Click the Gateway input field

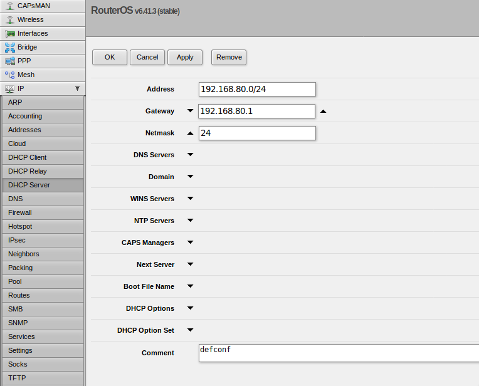point(256,111)
